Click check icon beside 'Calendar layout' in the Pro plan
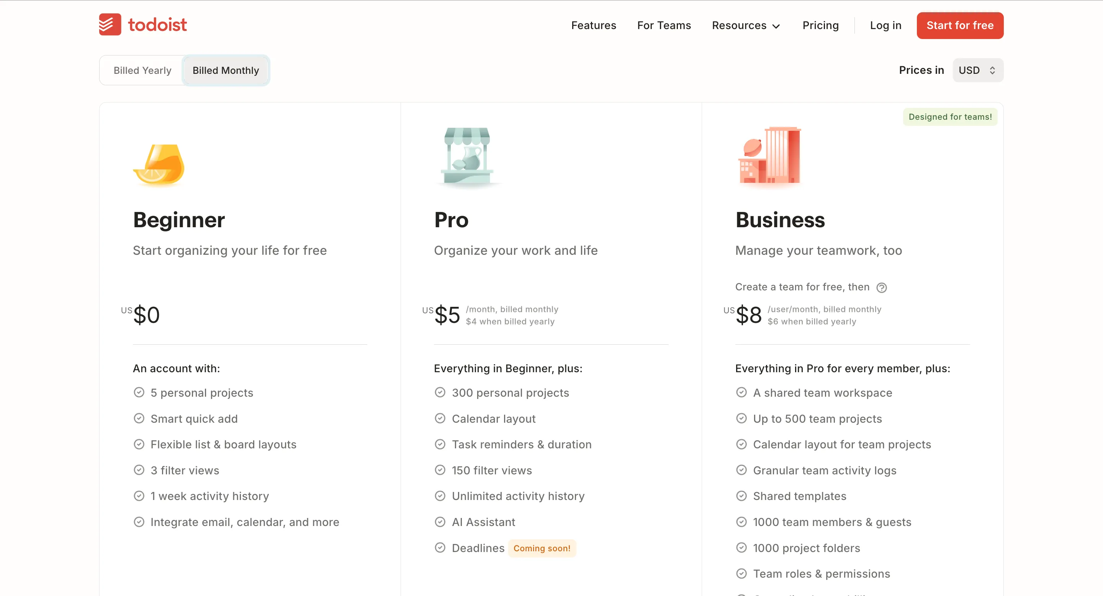Viewport: 1103px width, 596px height. click(440, 419)
